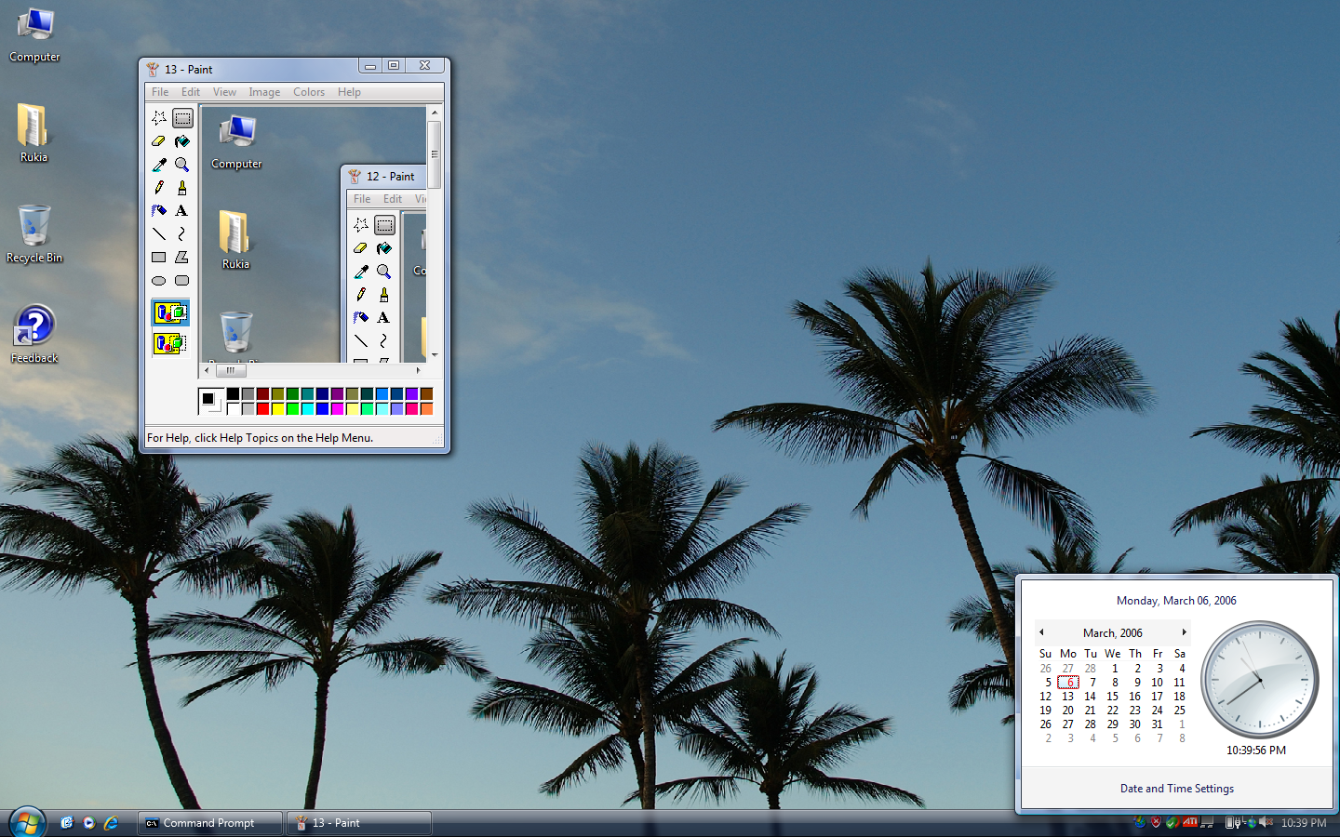
Task: Click the canvas horizontal scrollbar right arrow
Action: [x=418, y=370]
